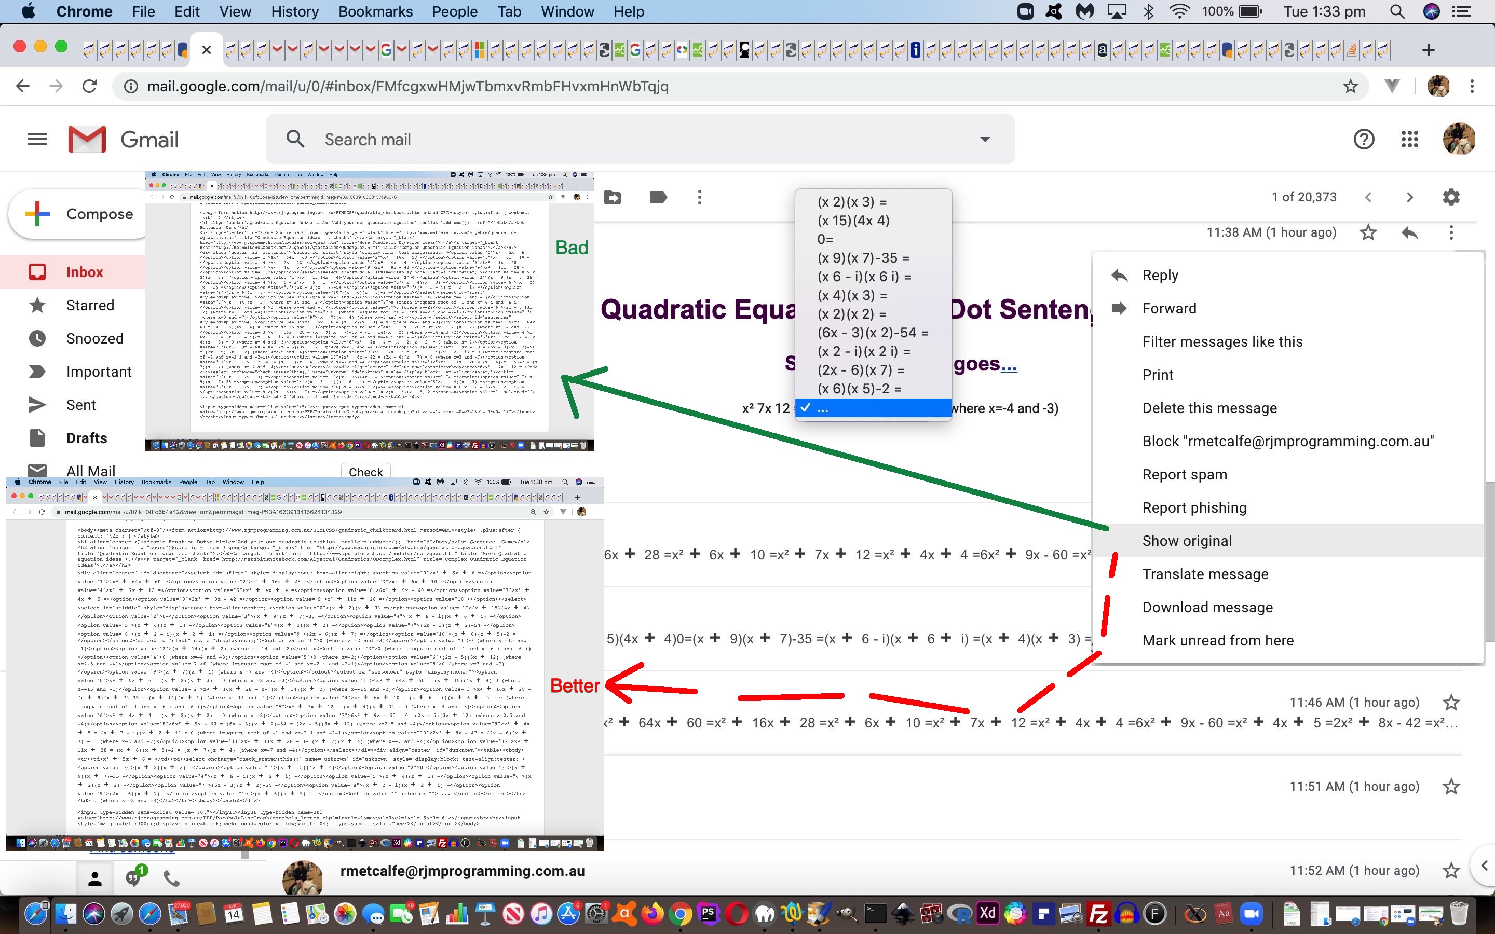Choose Mark unread from here
1495x934 pixels.
(1288, 641)
